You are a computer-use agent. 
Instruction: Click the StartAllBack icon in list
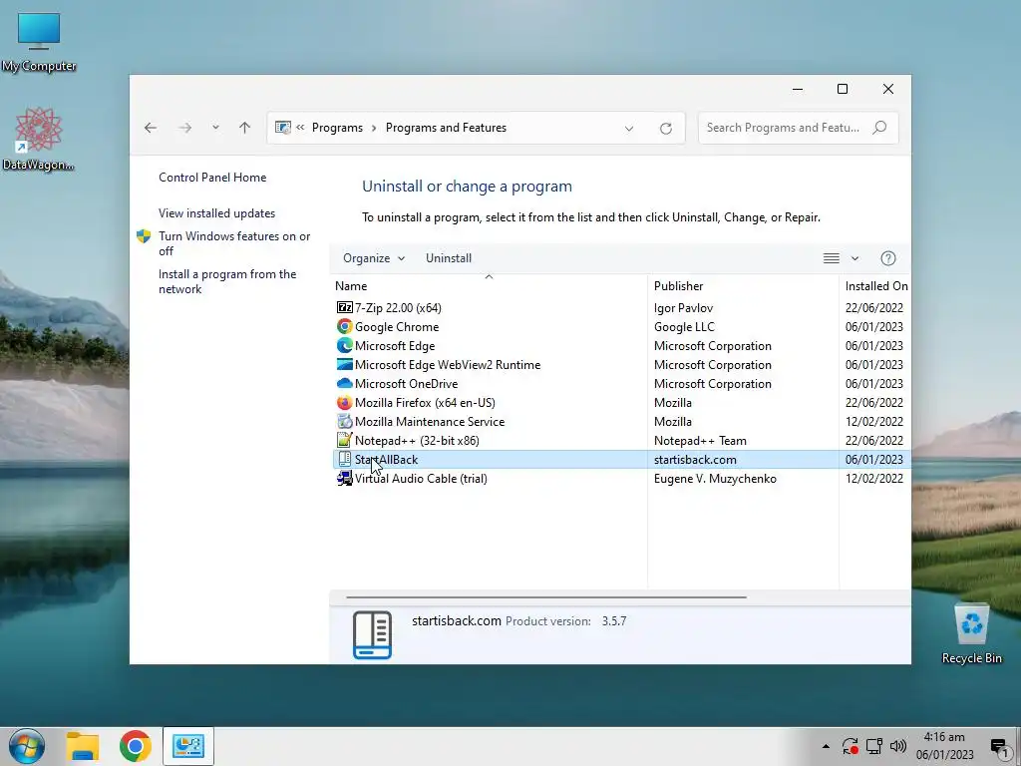(344, 459)
